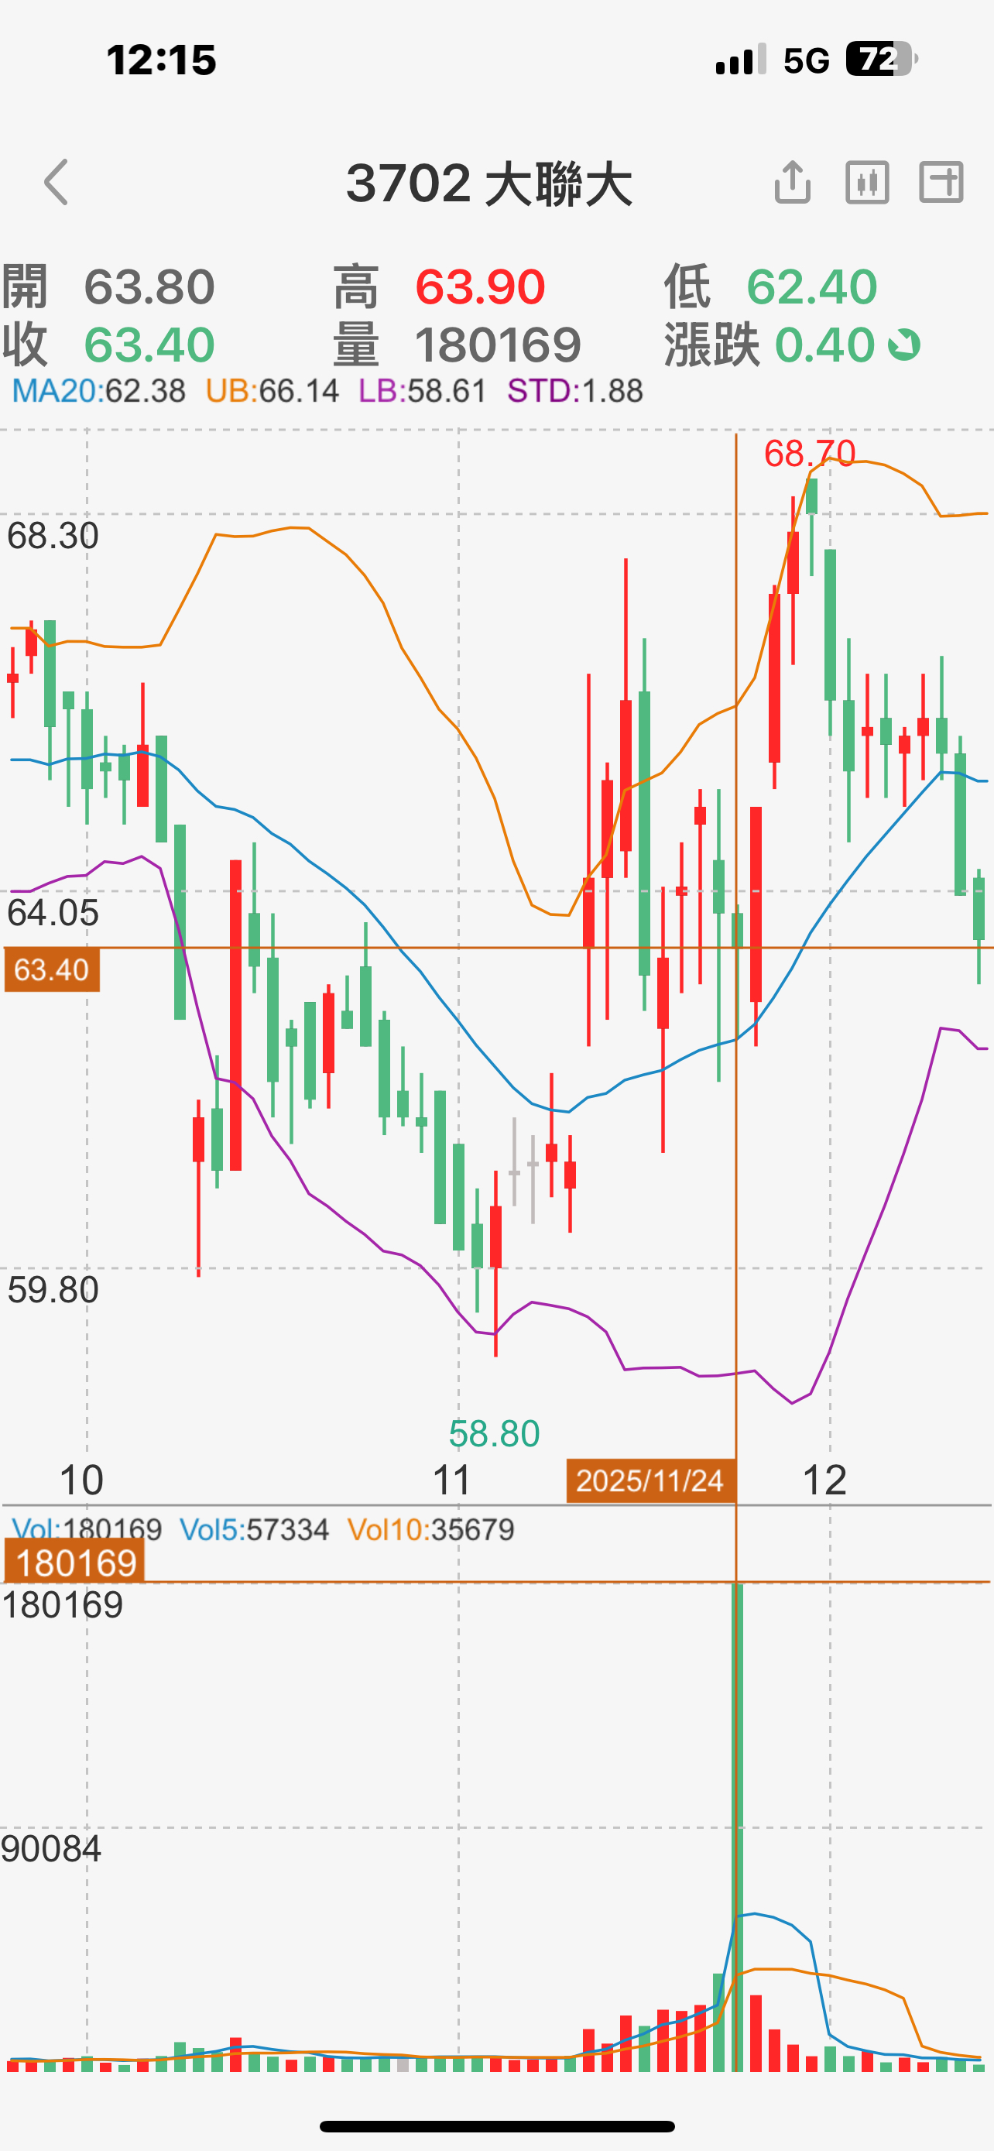Tap the 68.30 price axis label
This screenshot has width=994, height=2151.
click(53, 535)
